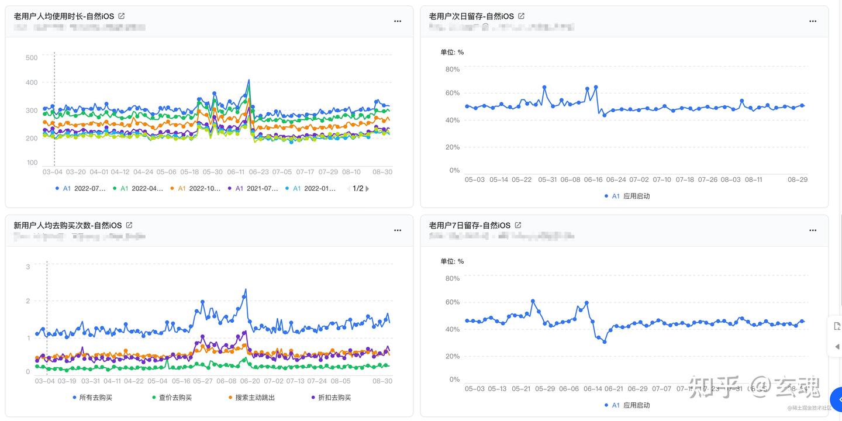Open the ... menu on the 新用户人均去购买次数 card

click(x=398, y=230)
